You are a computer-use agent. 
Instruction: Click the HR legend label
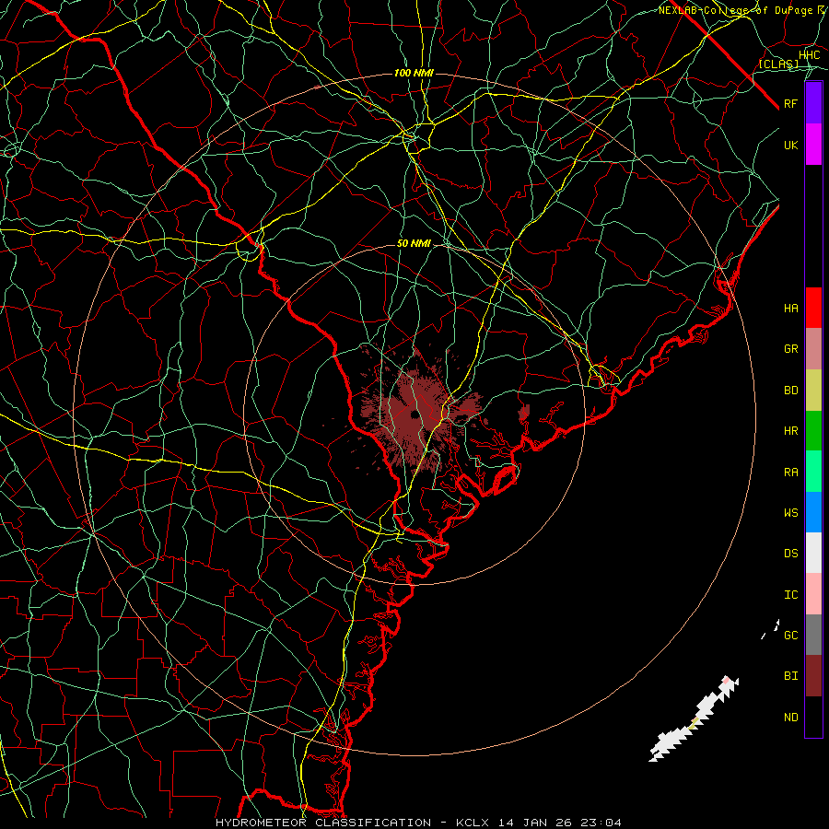pyautogui.click(x=790, y=431)
